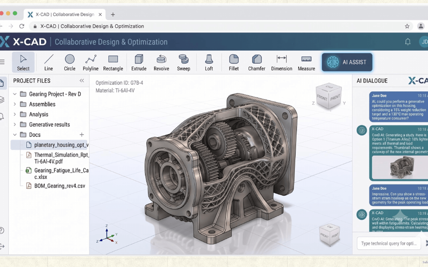This screenshot has height=267, width=428.
Task: Open browser profile avatar icon
Action: point(421,26)
